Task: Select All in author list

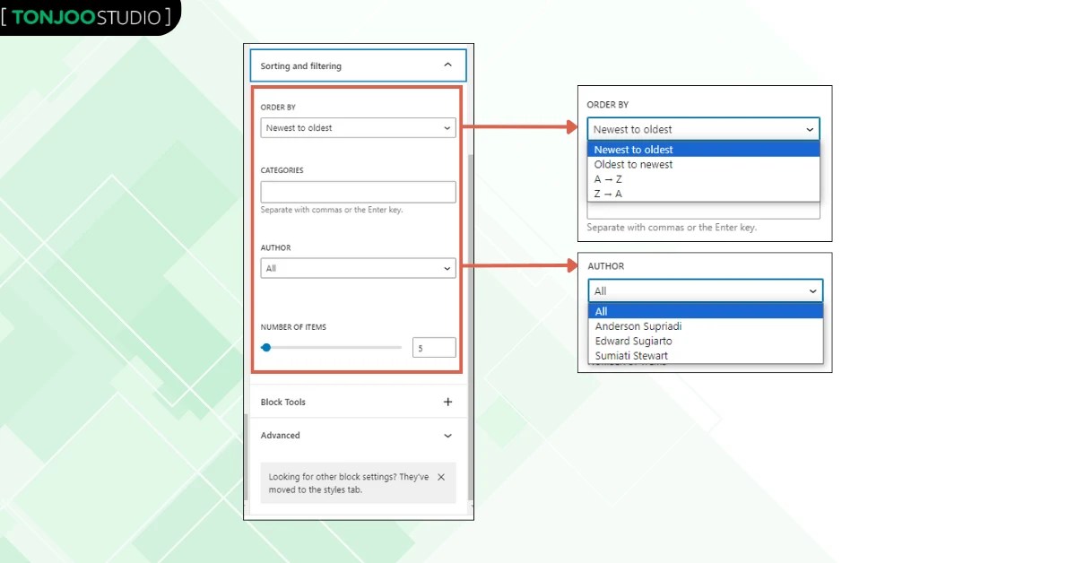Action: click(x=706, y=311)
